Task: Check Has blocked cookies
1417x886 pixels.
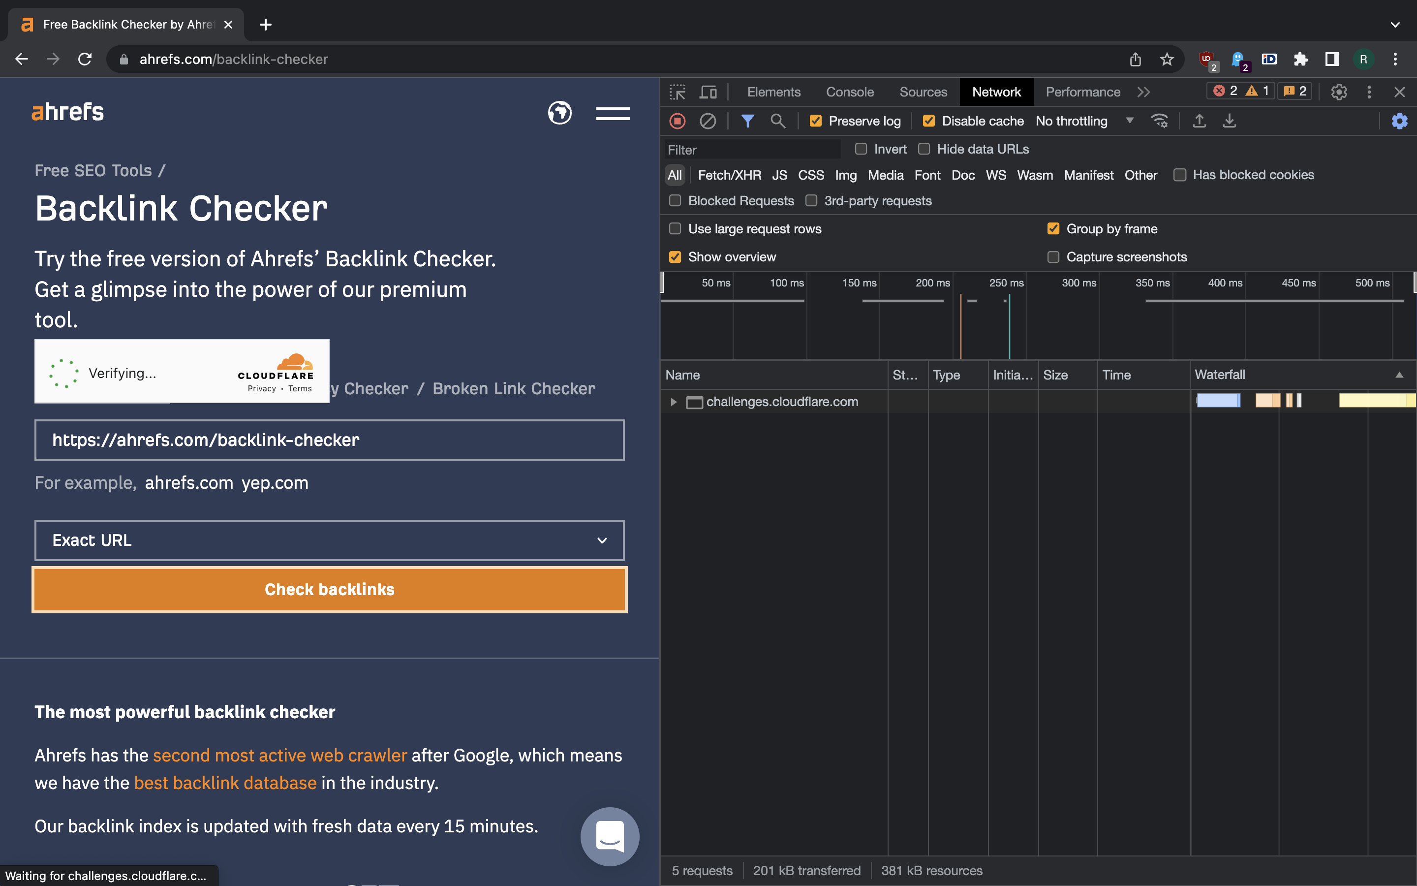Action: pos(1180,175)
